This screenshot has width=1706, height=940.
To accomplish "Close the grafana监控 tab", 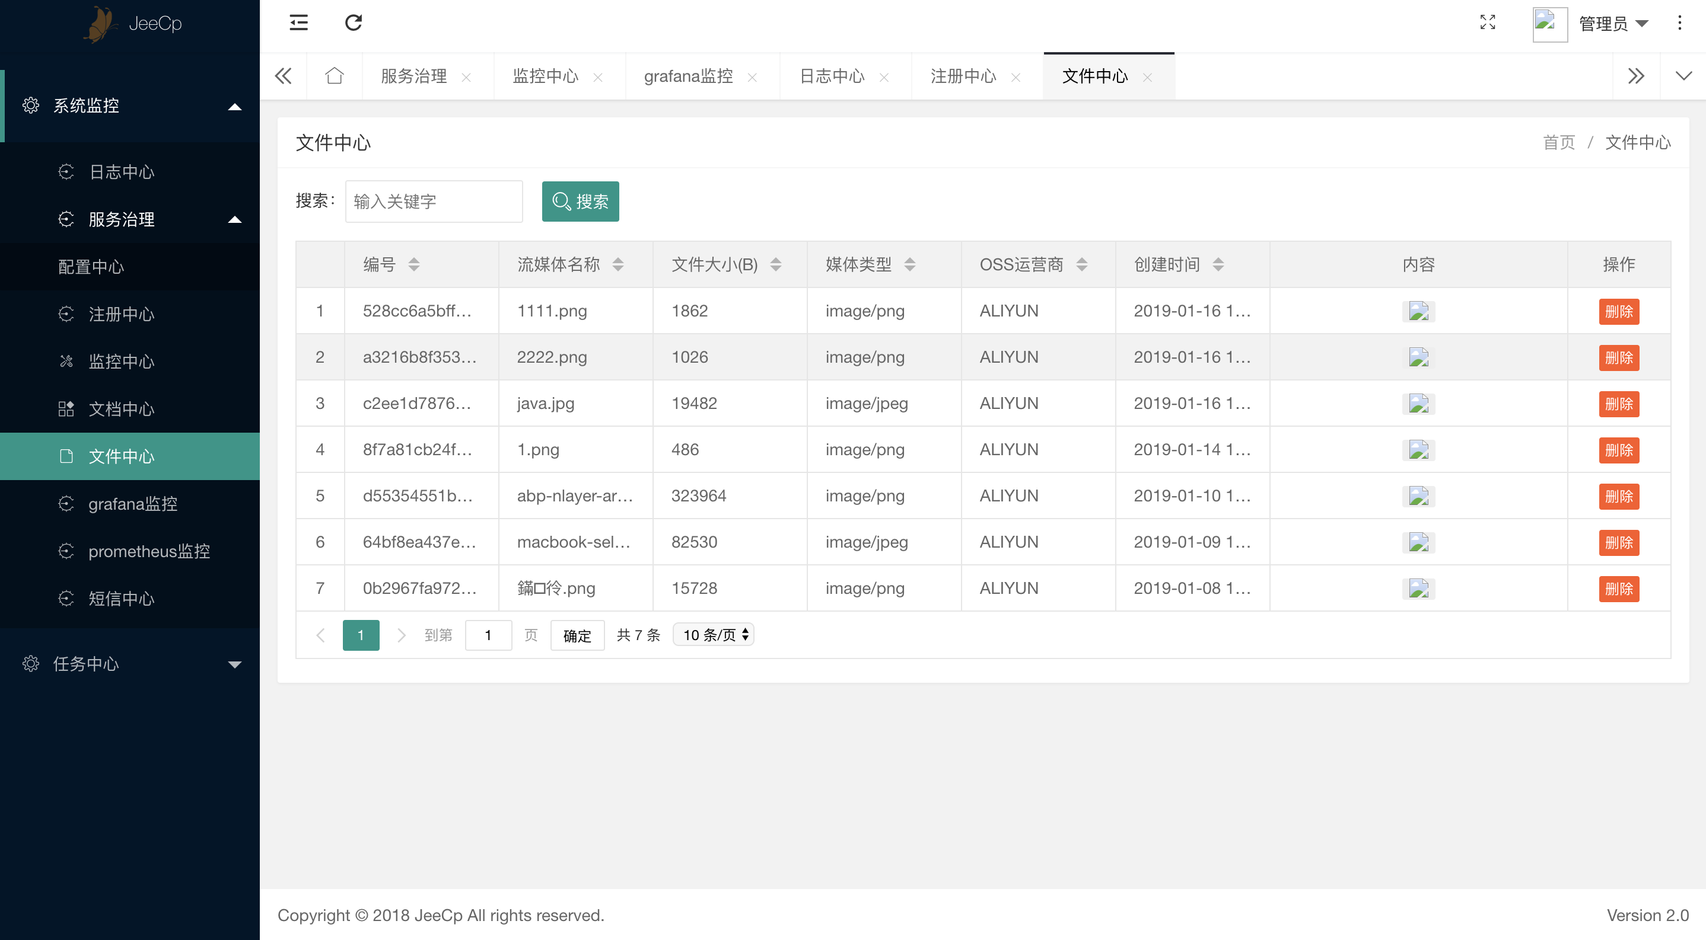I will 752,78.
